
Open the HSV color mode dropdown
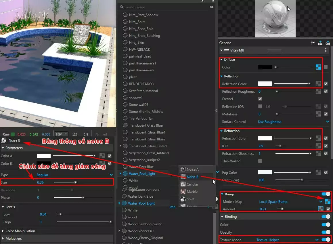[62, 134]
